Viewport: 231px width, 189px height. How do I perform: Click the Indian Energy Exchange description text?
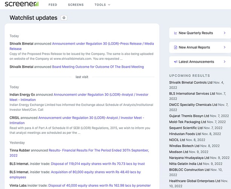(81, 107)
